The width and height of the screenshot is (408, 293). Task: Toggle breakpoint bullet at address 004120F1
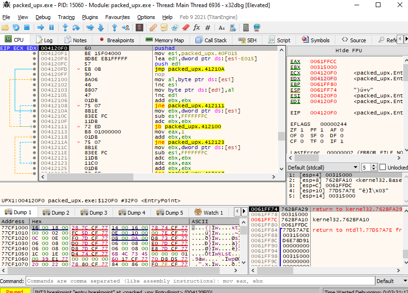[34, 53]
